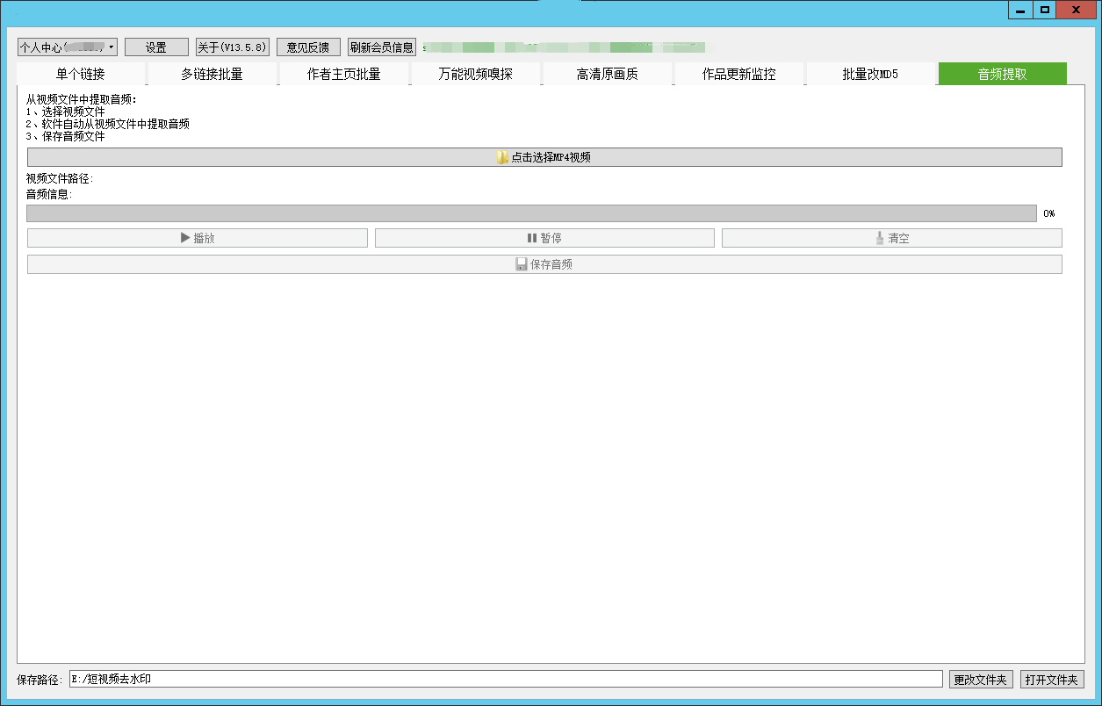1102x706 pixels.
Task: Click the 保存路径 input field
Action: tap(505, 680)
